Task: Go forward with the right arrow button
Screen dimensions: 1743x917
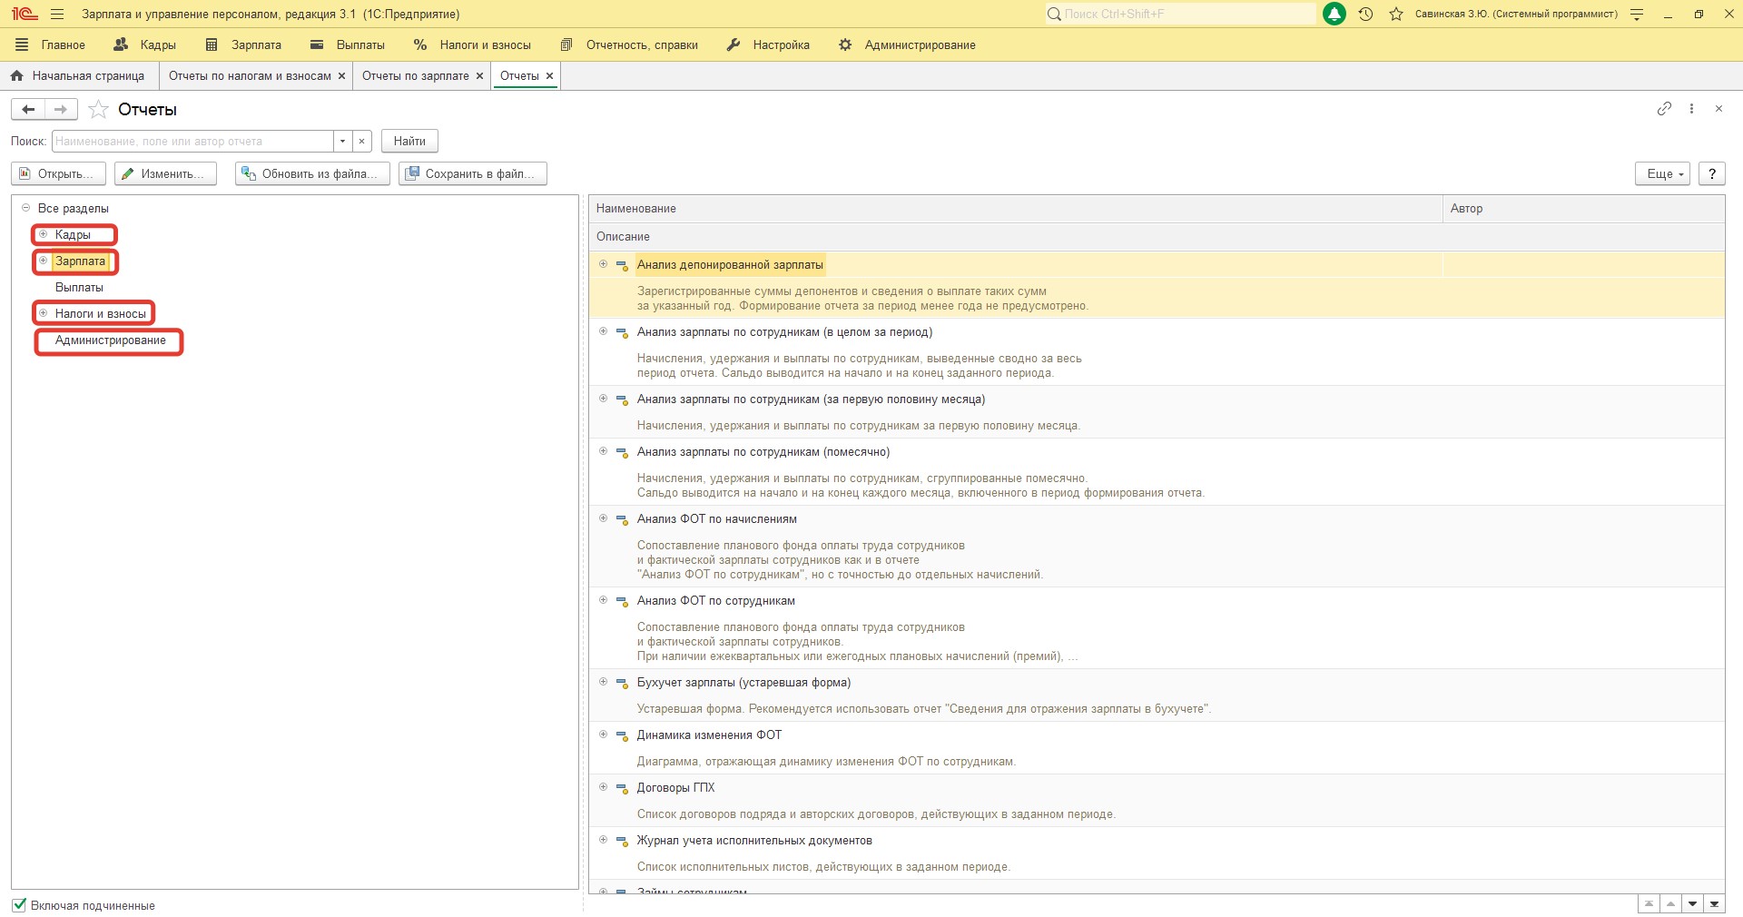Action: pos(61,109)
